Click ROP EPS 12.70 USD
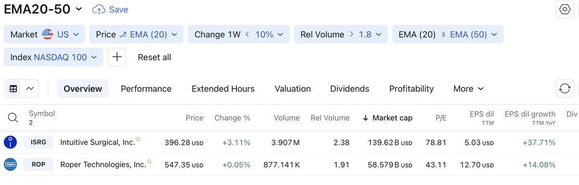The image size is (579, 185). [x=477, y=165]
